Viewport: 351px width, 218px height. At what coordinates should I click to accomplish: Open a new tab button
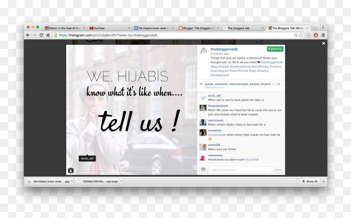tap(315, 28)
